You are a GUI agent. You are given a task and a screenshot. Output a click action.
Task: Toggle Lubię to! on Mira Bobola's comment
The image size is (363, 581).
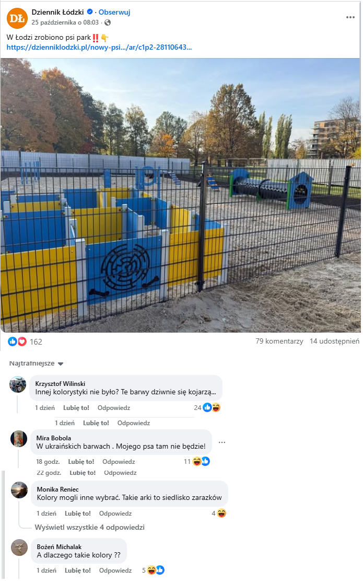point(81,462)
